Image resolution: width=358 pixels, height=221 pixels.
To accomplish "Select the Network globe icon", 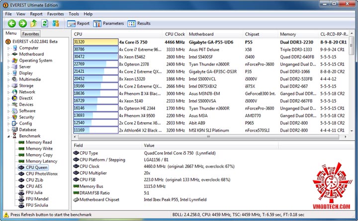I will point(15,92).
